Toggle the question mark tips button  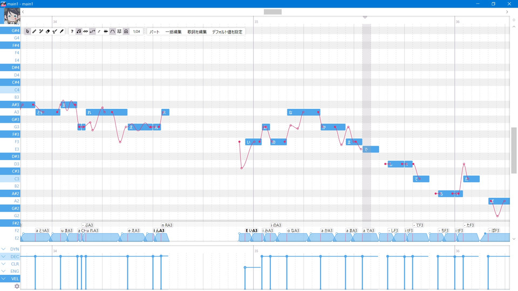coord(72,31)
